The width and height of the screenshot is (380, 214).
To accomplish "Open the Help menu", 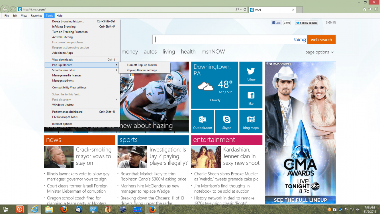I will [x=59, y=16].
